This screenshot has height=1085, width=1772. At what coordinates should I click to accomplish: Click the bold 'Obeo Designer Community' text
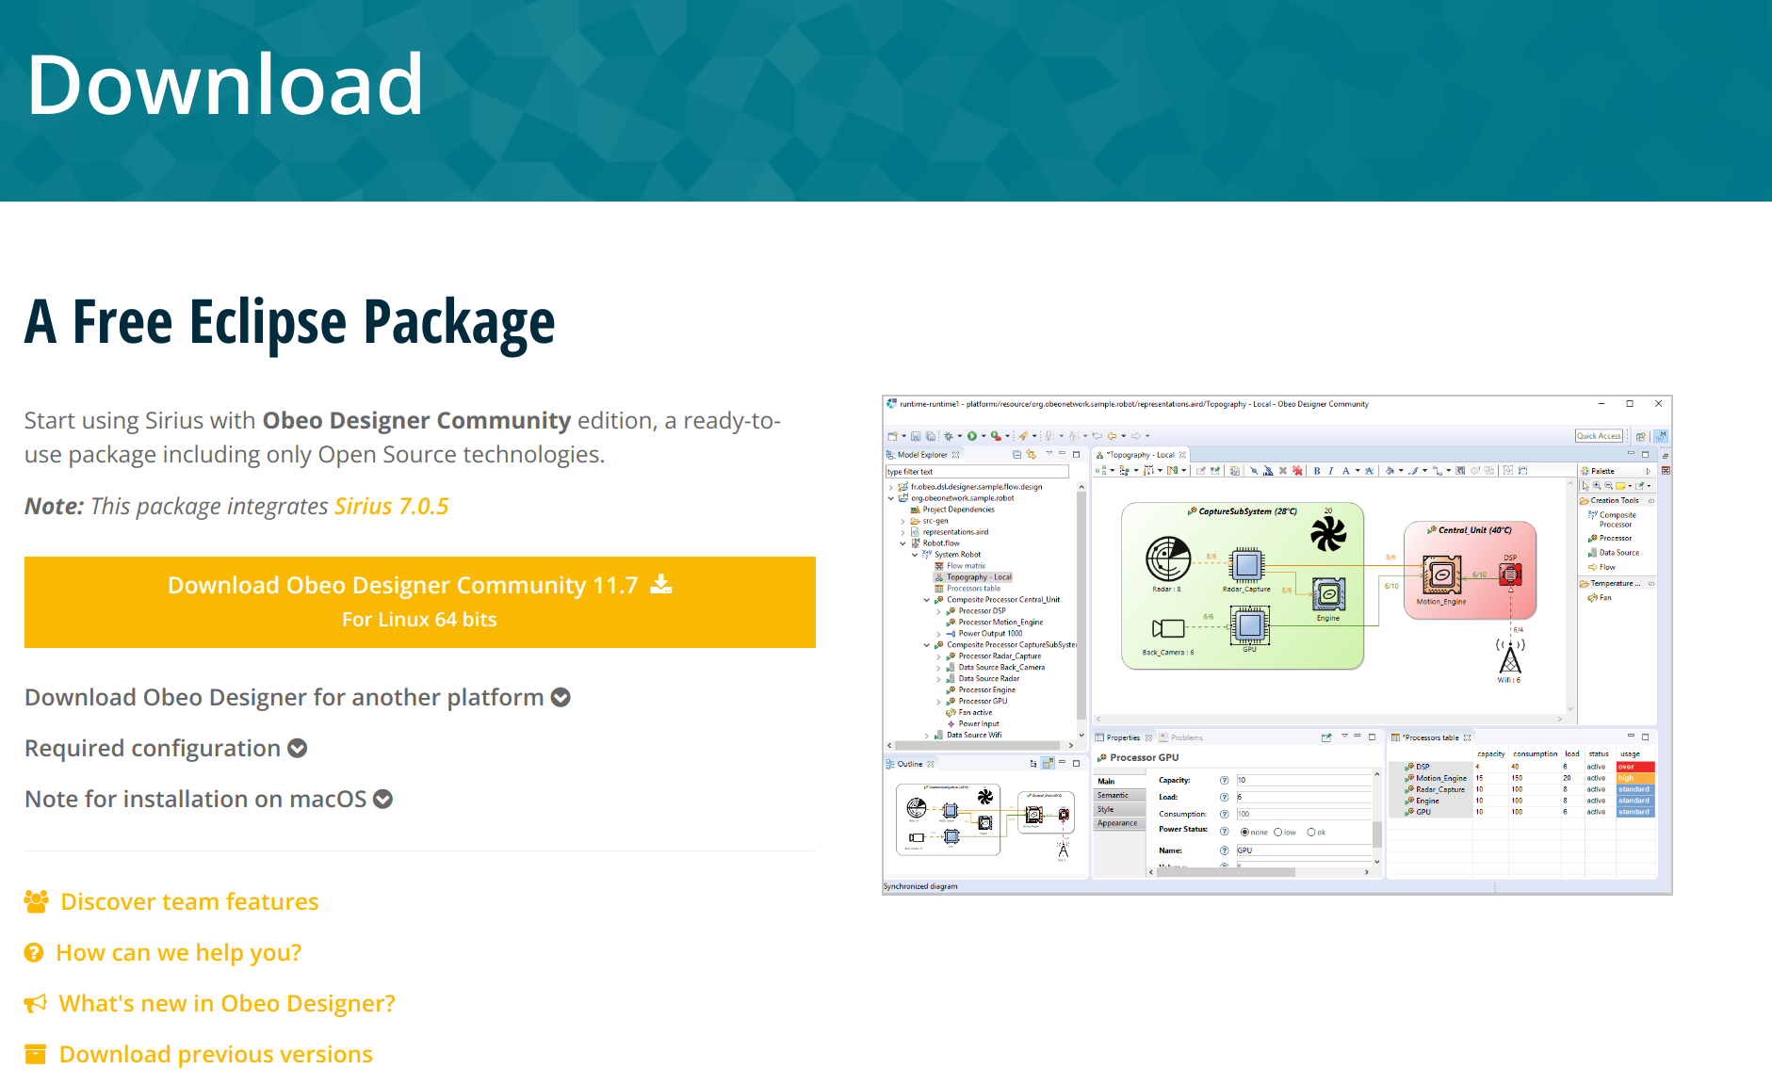[416, 420]
